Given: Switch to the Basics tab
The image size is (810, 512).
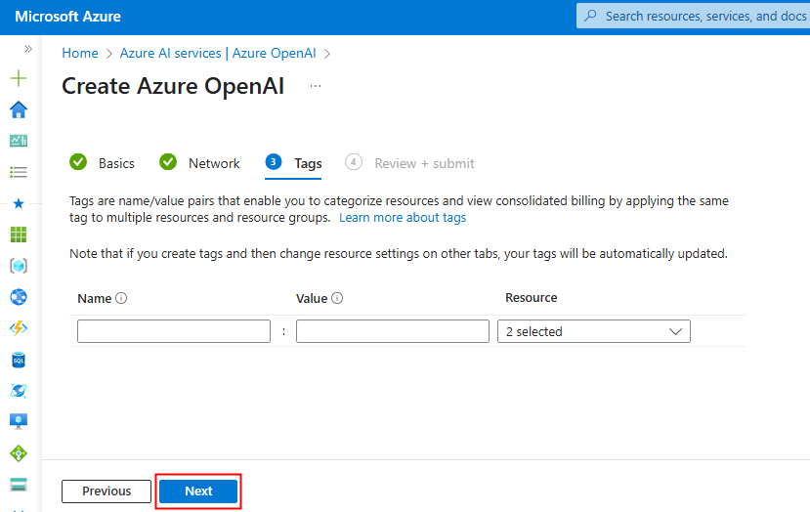Looking at the screenshot, I should tap(102, 163).
